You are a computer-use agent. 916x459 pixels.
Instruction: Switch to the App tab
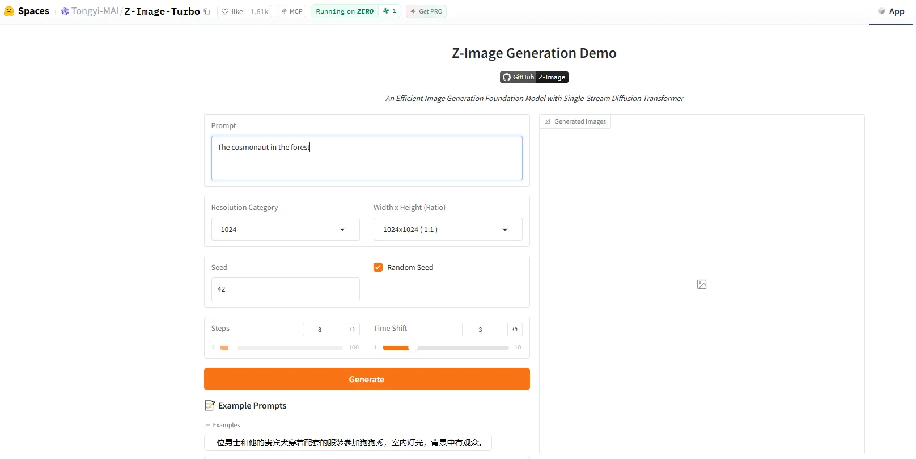891,11
